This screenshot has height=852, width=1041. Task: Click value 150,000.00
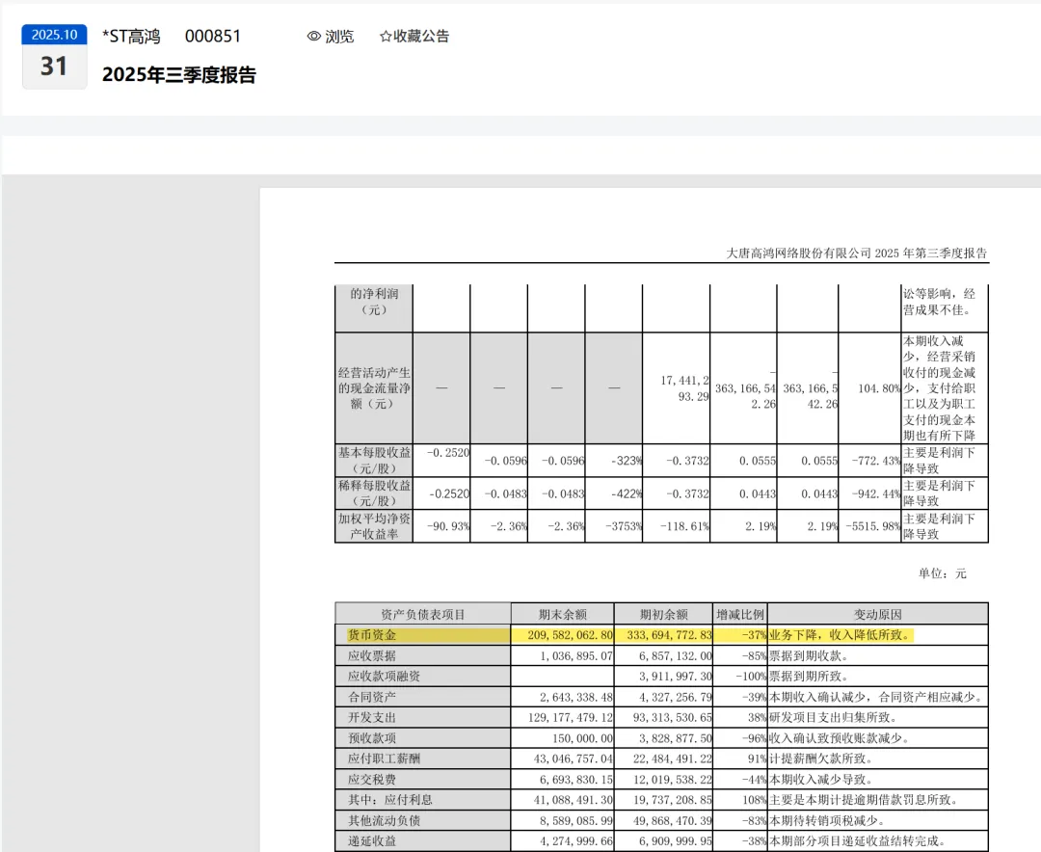(583, 737)
